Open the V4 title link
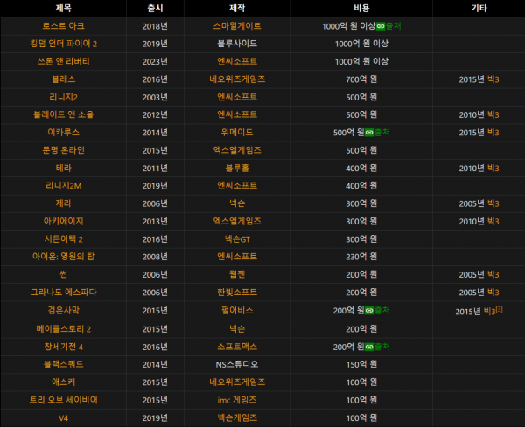This screenshot has width=525, height=427. pos(63,418)
